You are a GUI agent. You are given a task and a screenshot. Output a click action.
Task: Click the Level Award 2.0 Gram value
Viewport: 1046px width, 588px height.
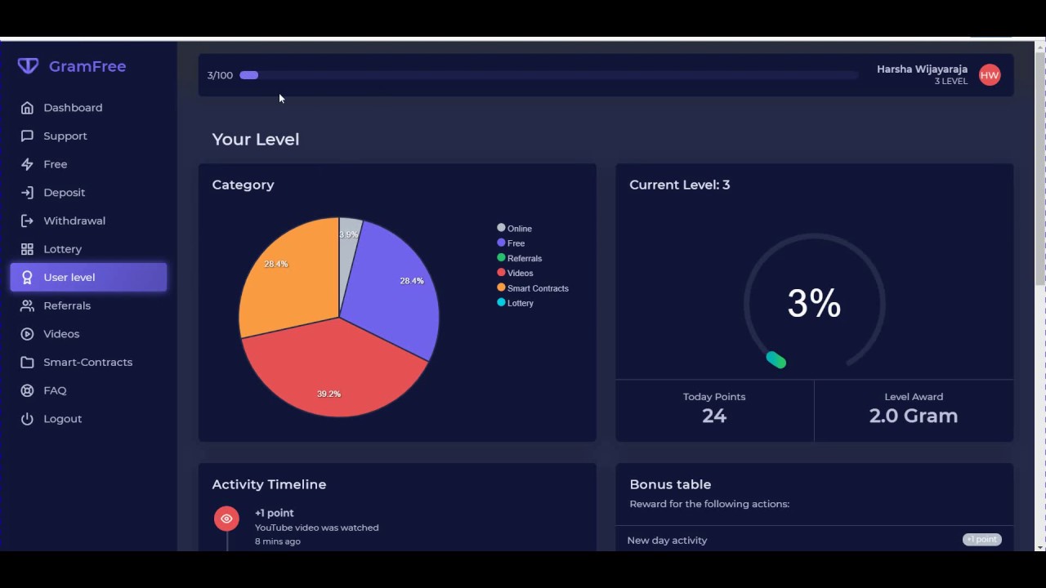click(x=914, y=416)
